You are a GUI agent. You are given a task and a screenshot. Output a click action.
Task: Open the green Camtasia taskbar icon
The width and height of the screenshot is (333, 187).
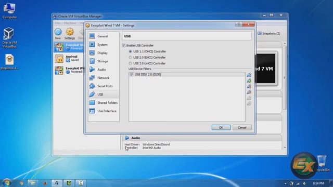tap(69, 183)
